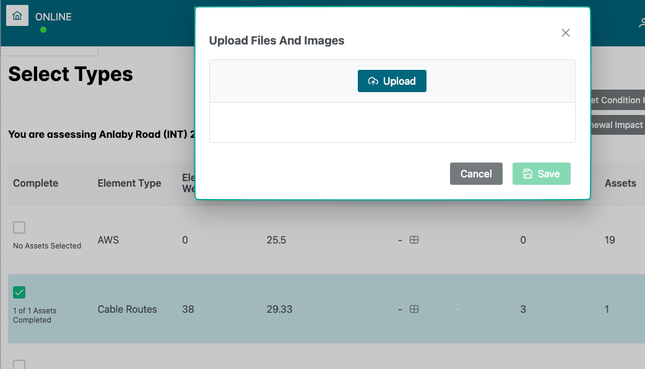Click the home icon in the header

pyautogui.click(x=17, y=16)
